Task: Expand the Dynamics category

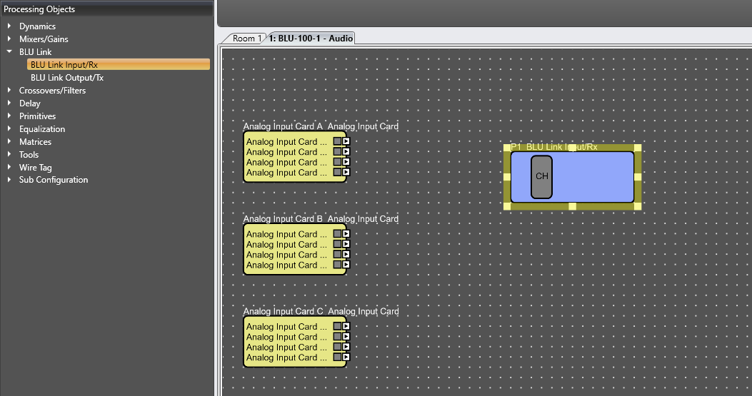Action: tap(9, 26)
